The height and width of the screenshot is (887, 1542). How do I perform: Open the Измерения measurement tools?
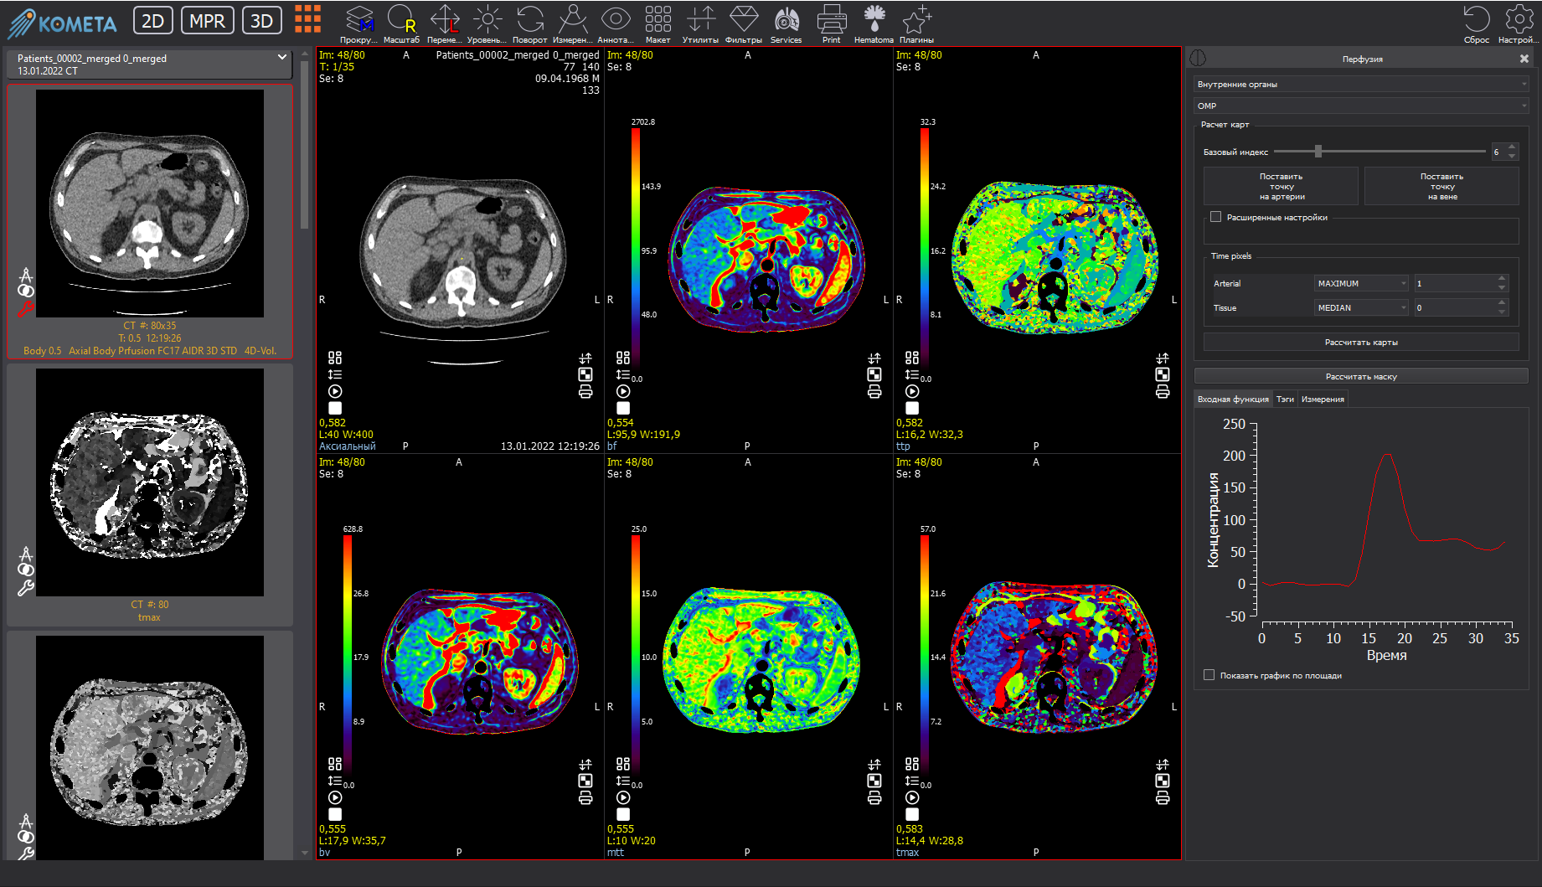coord(572,23)
